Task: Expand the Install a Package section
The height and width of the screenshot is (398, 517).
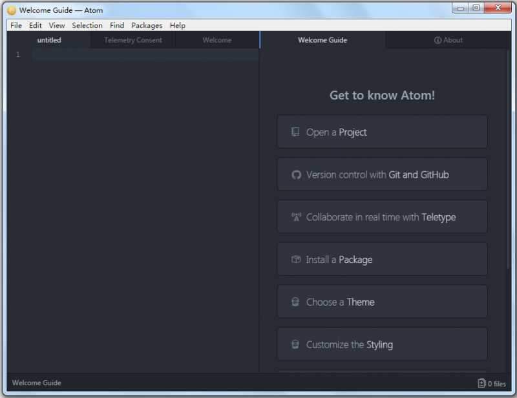Action: click(382, 260)
